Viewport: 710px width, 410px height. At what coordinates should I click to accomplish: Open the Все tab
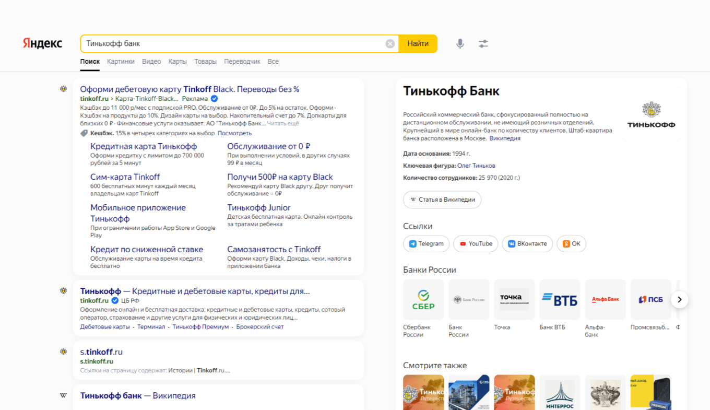(273, 62)
